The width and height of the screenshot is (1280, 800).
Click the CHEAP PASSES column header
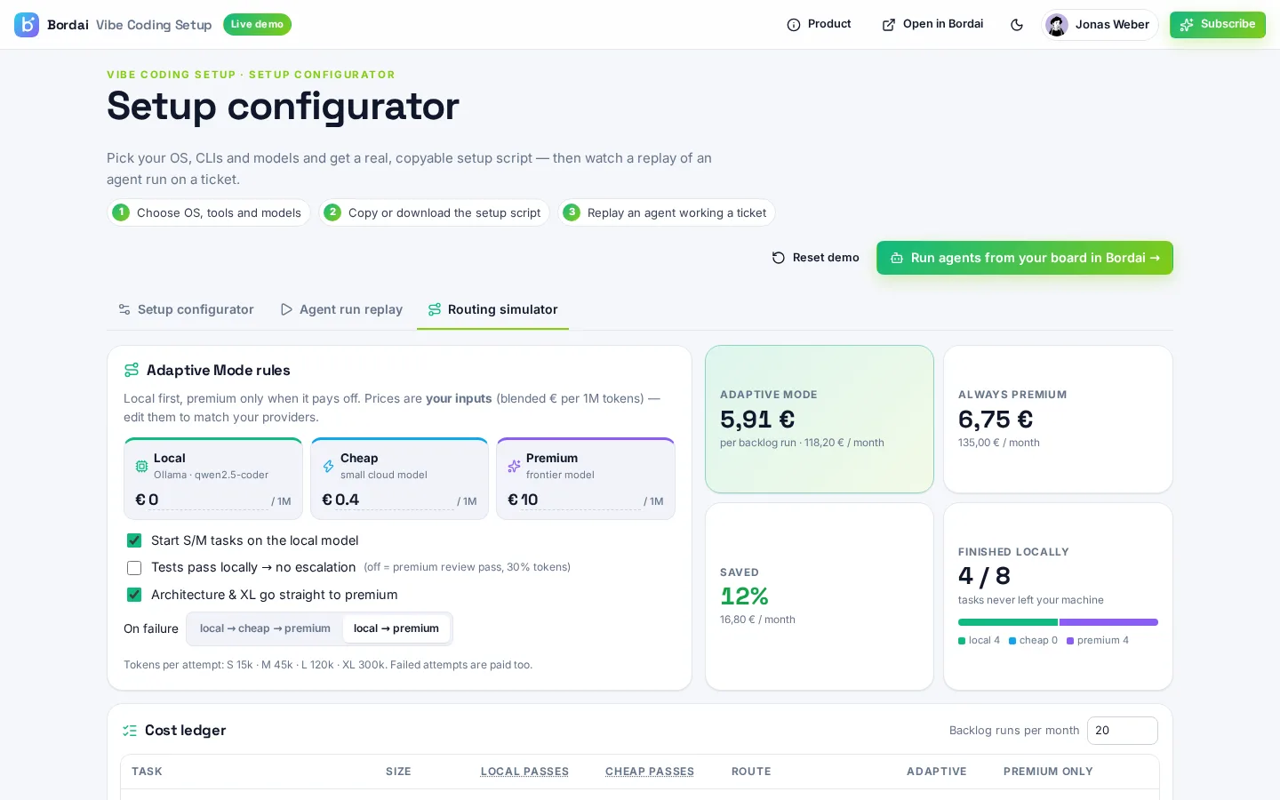point(650,772)
